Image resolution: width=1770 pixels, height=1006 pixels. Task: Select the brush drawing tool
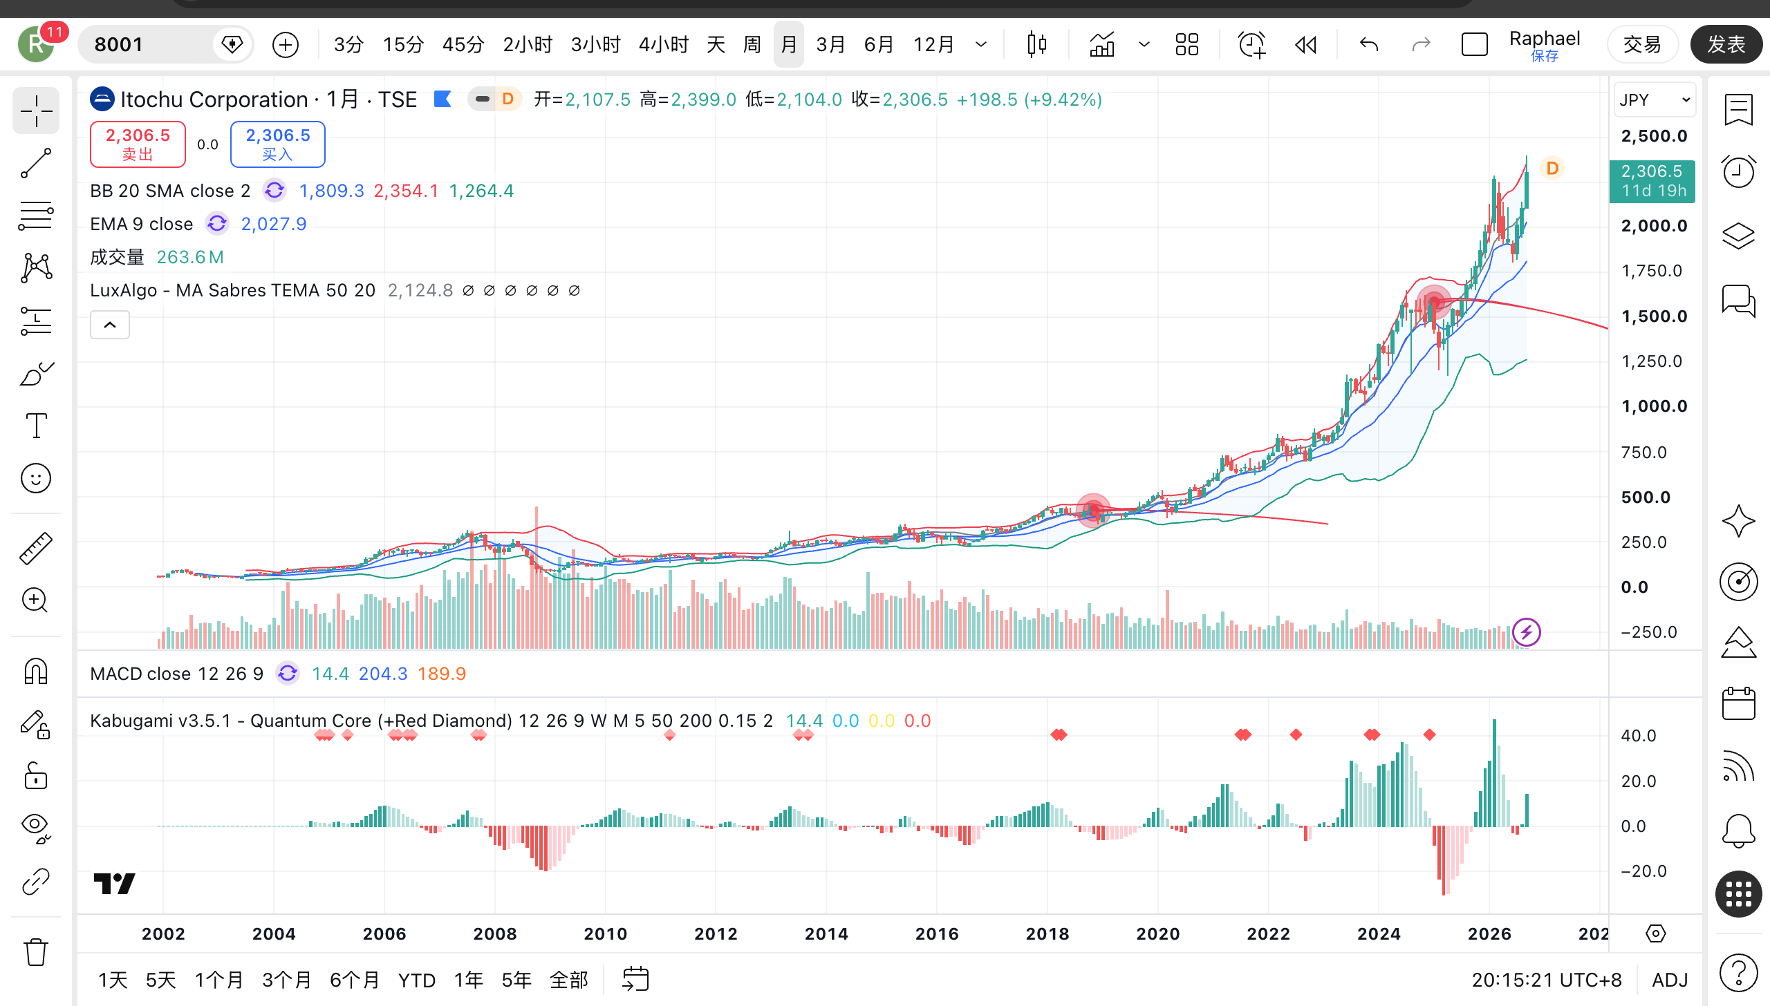coord(36,374)
